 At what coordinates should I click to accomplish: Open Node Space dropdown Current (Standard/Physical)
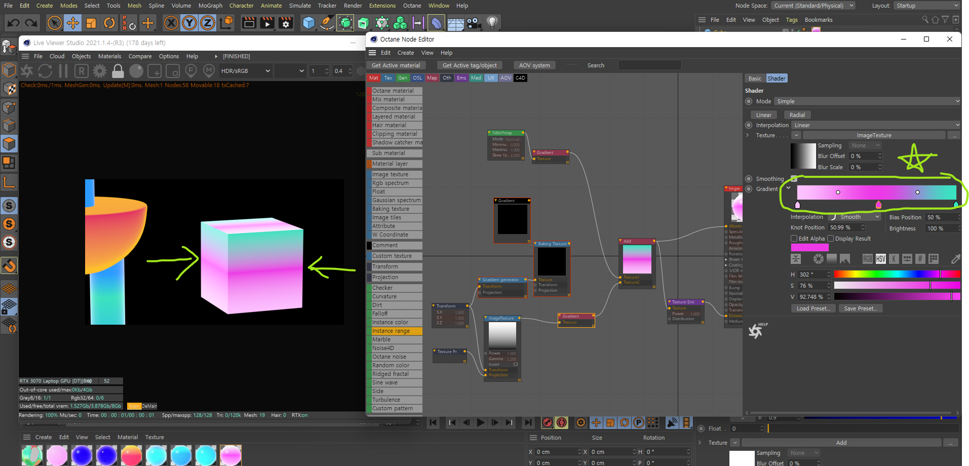coord(813,6)
